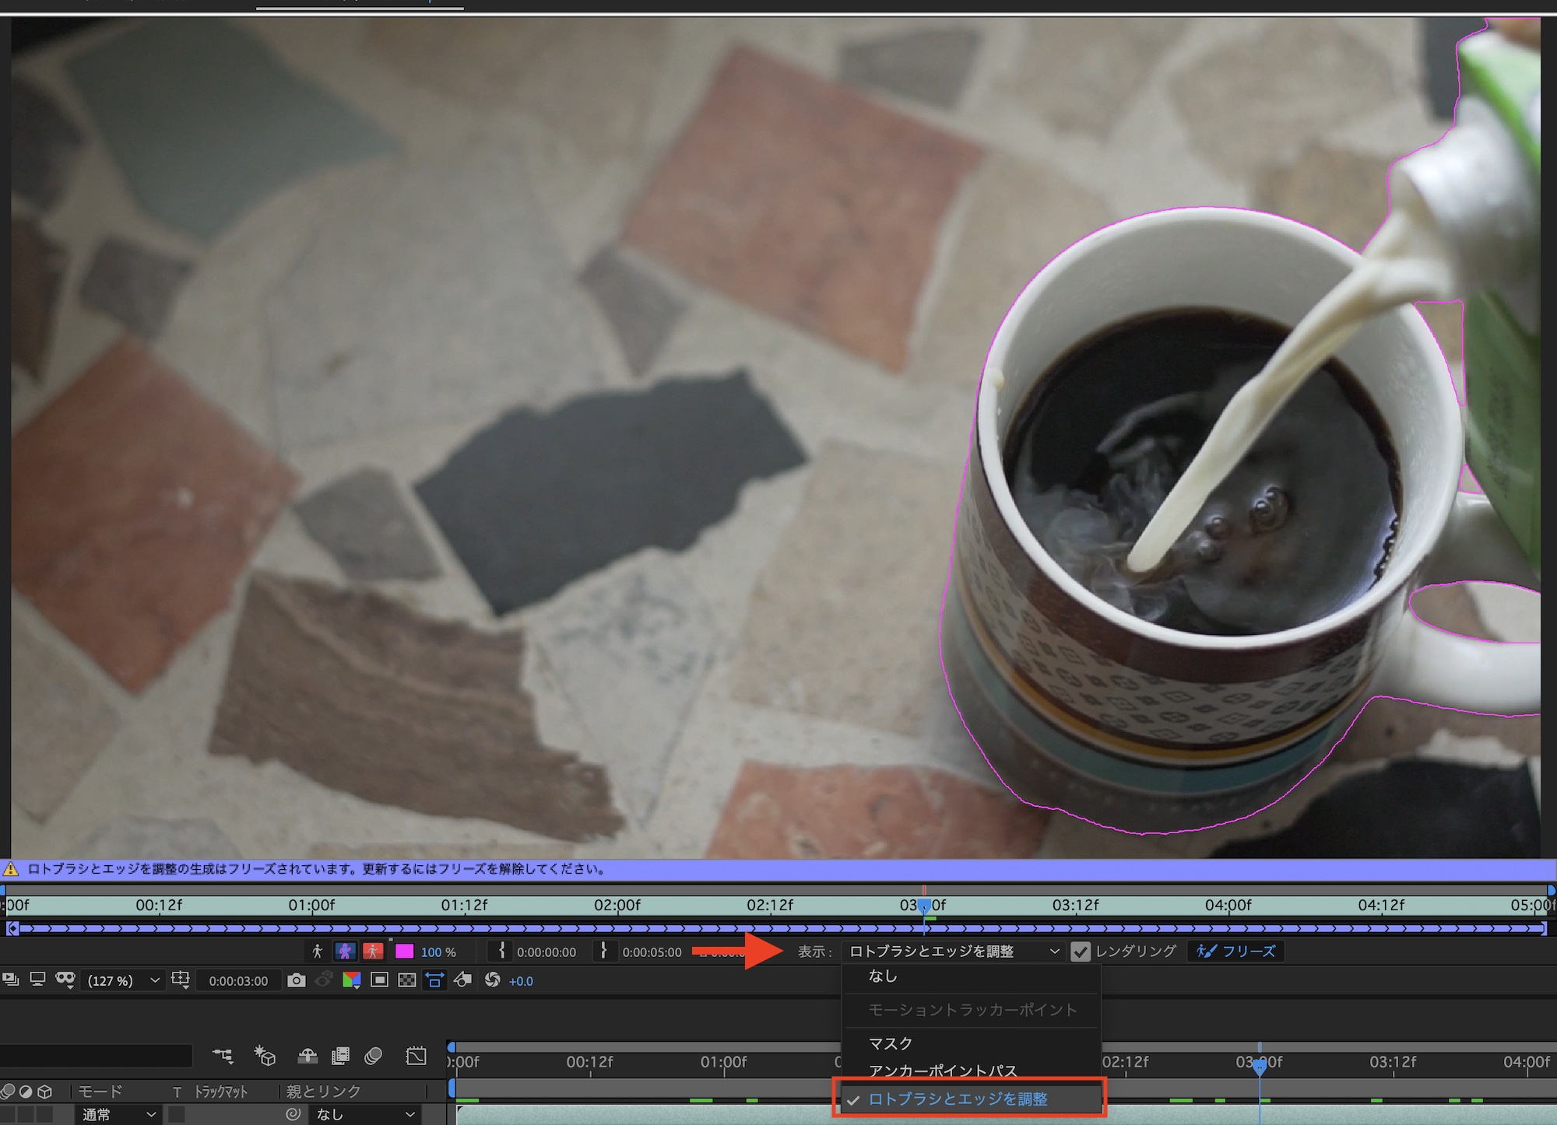Image resolution: width=1557 pixels, height=1125 pixels.
Task: Click the reset exposure aperture icon
Action: 492,980
